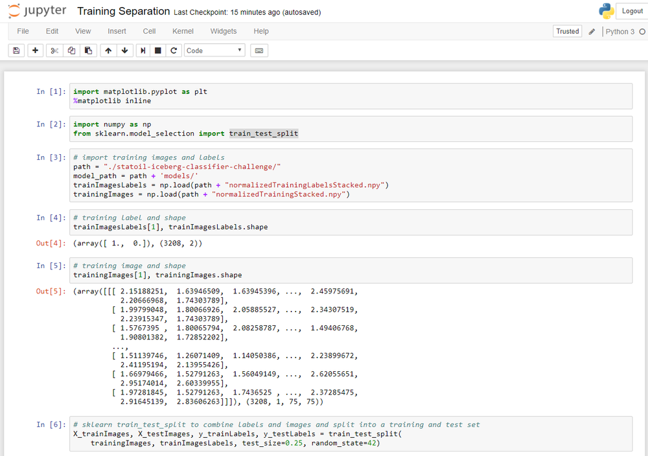The width and height of the screenshot is (648, 456).
Task: Open the cell type Code dropdown
Action: tap(214, 51)
